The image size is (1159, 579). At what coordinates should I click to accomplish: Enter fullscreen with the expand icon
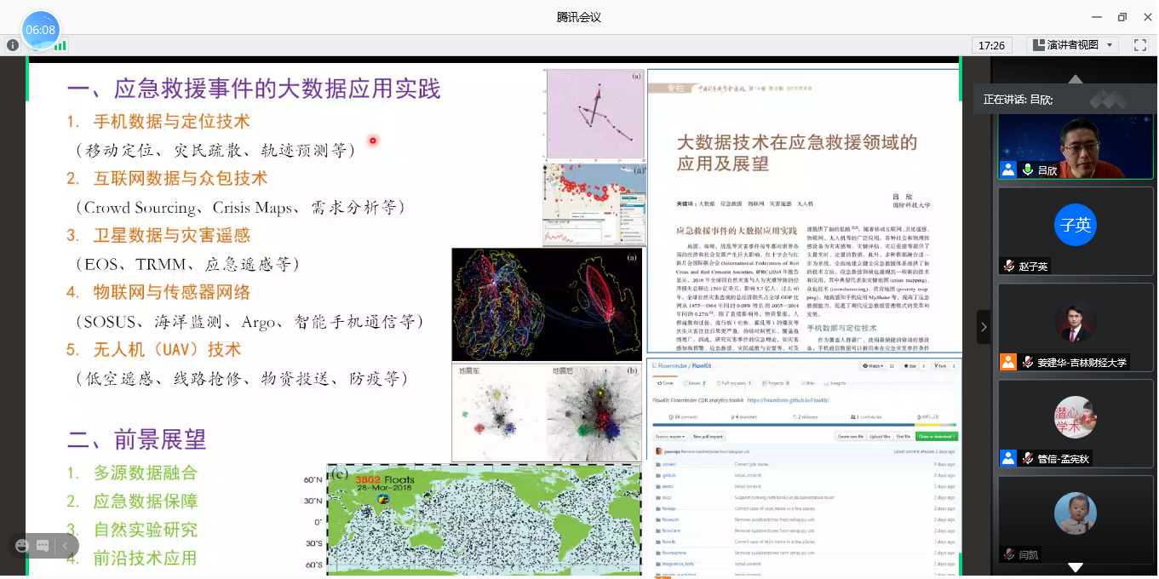click(1140, 45)
